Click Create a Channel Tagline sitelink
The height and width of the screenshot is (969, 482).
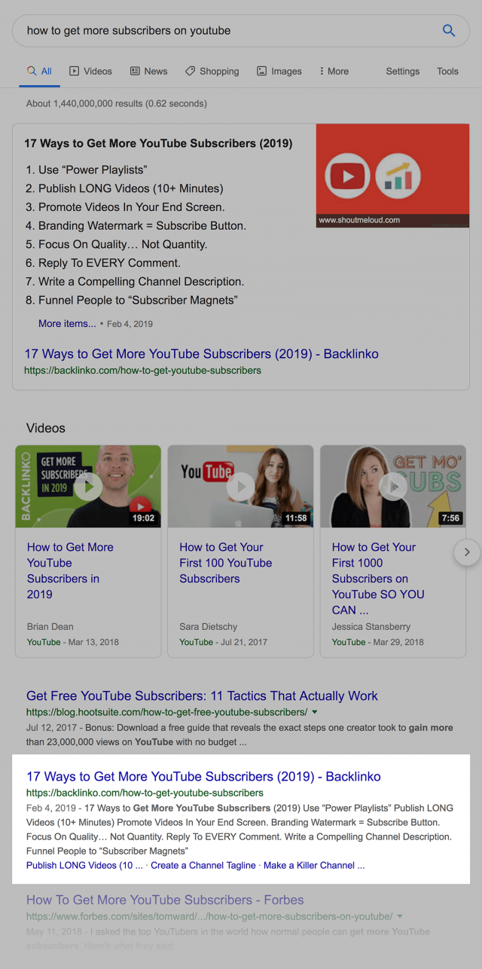click(x=203, y=865)
